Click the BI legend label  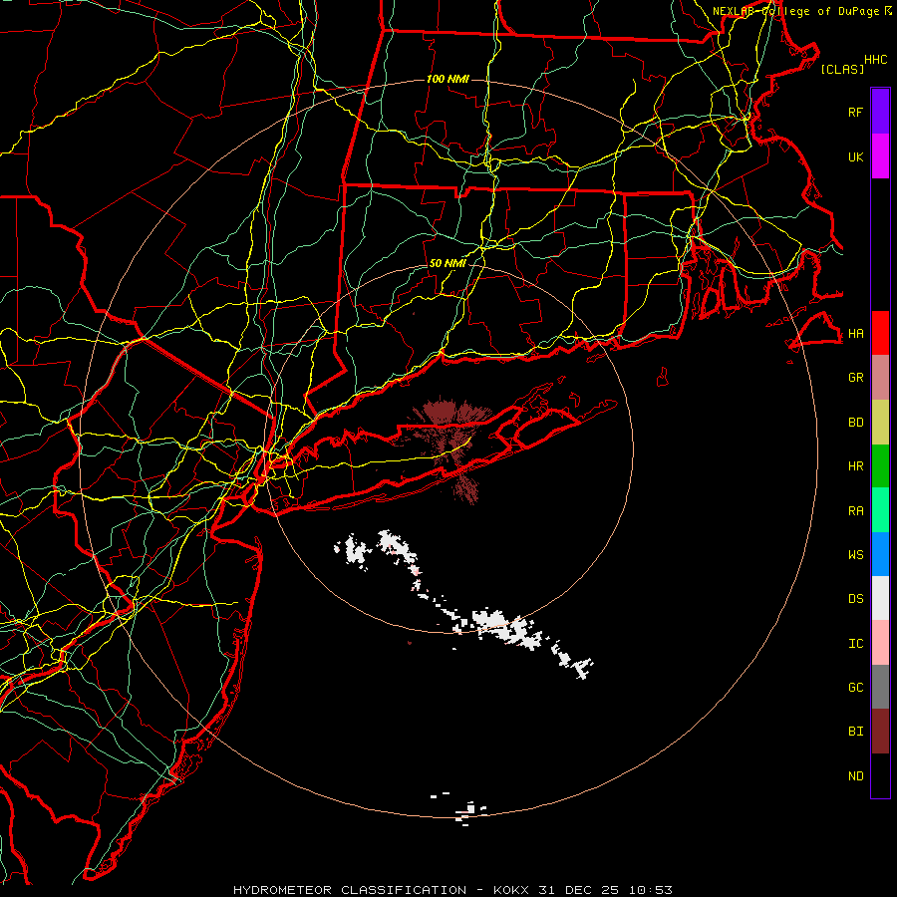coord(856,732)
